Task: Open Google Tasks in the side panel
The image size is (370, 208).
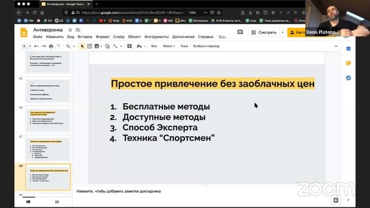Action: (x=348, y=78)
